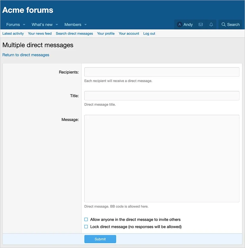Open the Forums nav tab

click(13, 24)
